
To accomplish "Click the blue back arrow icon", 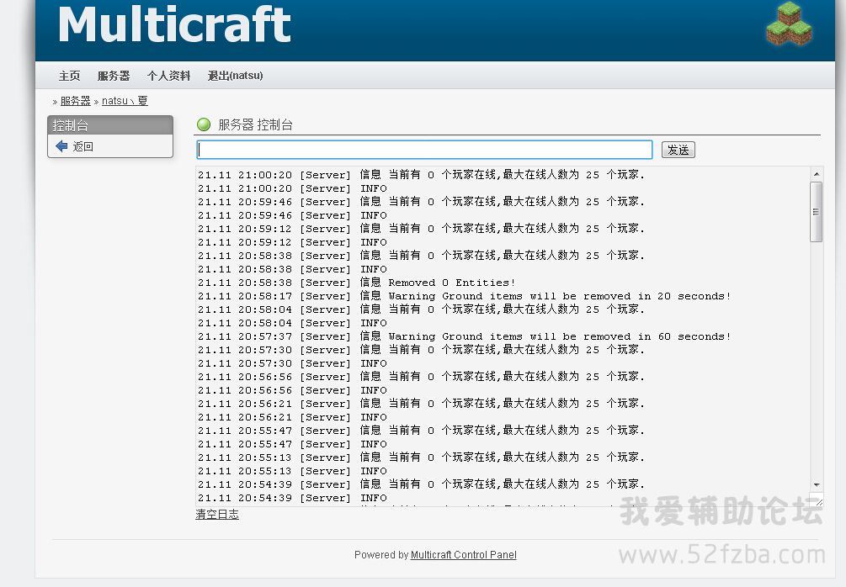I will 61,146.
